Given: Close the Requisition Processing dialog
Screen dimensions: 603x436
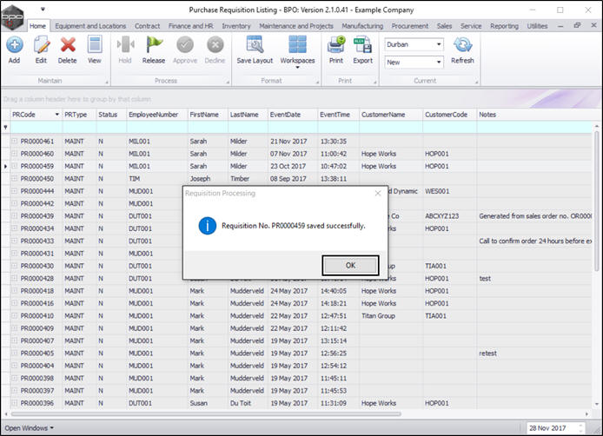Looking at the screenshot, I should pyautogui.click(x=376, y=194).
